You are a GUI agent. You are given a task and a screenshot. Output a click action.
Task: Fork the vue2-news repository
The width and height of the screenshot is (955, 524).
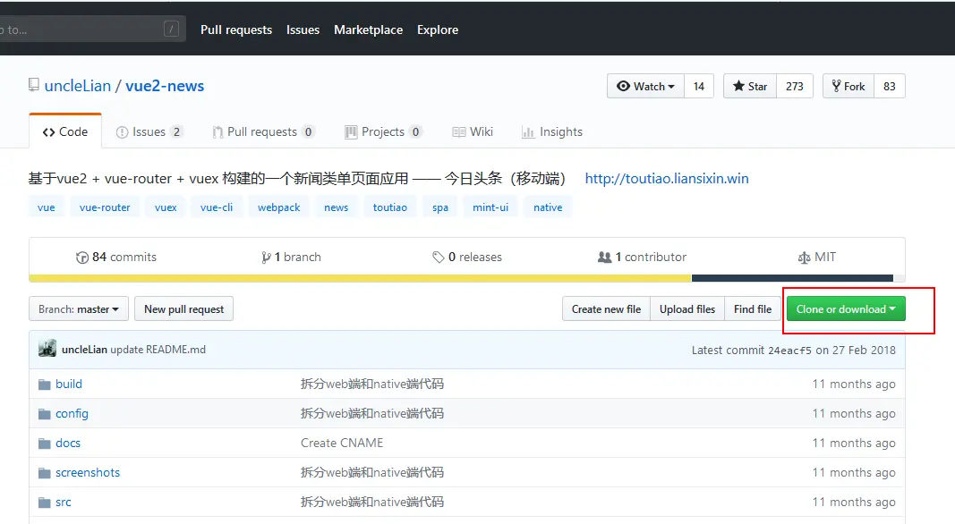[848, 87]
